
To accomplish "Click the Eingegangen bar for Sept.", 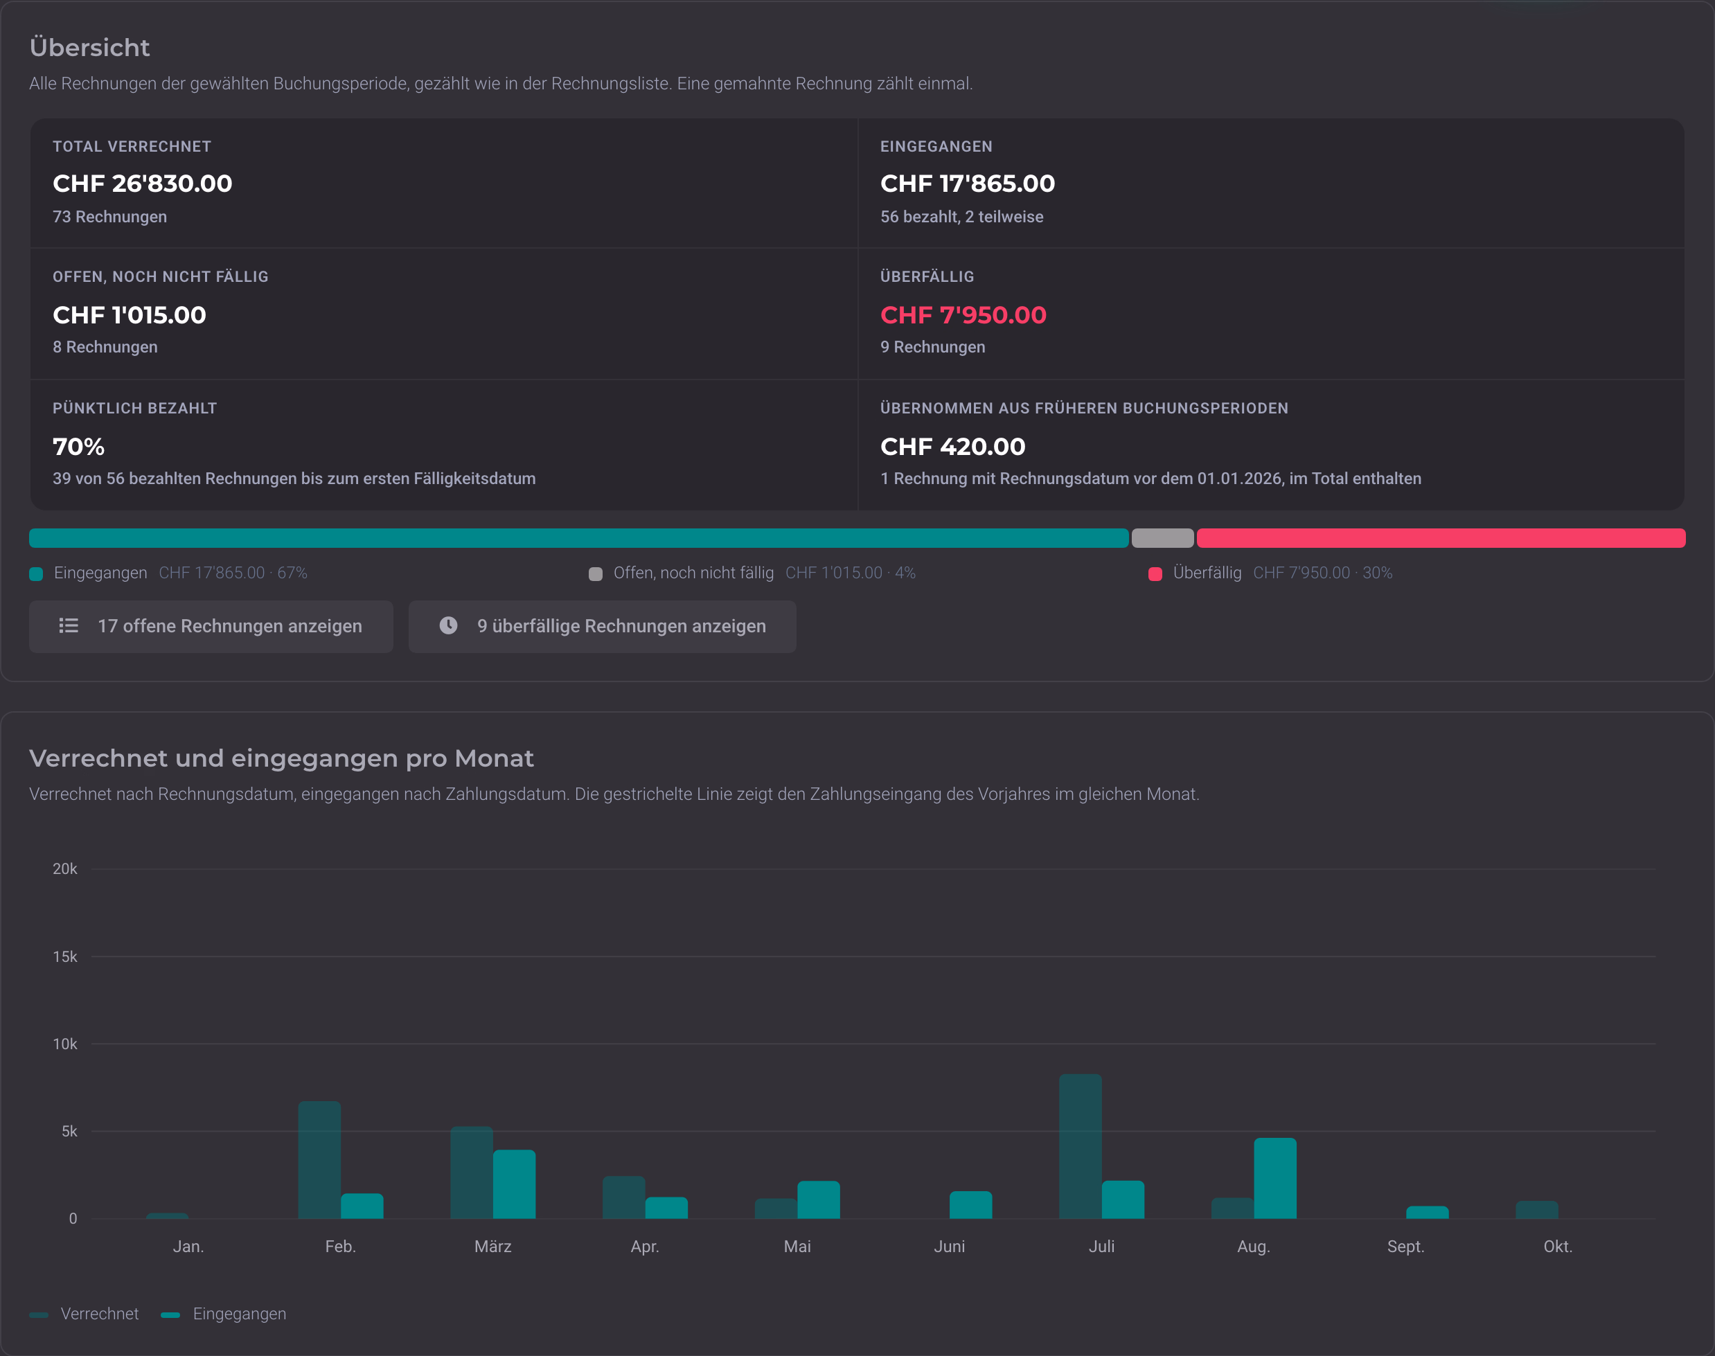I will (1428, 1213).
